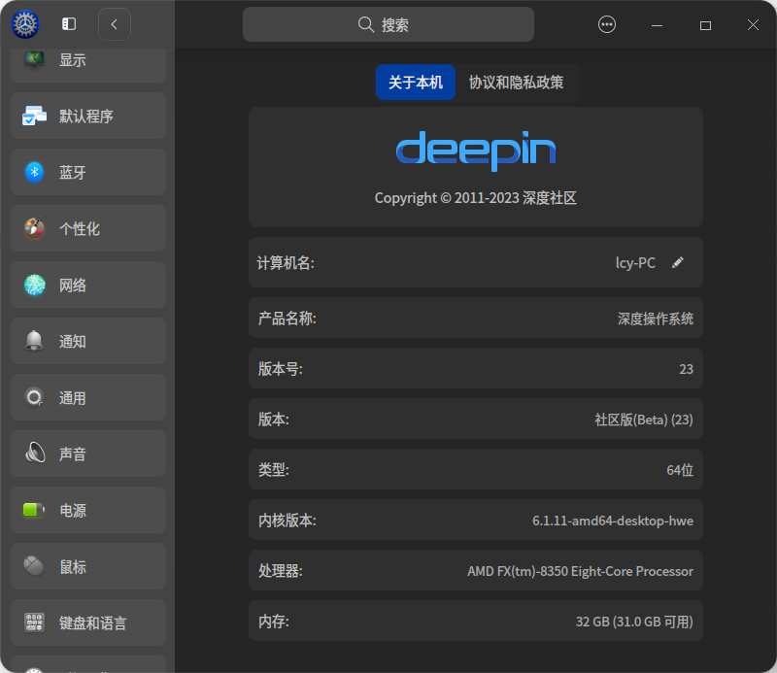The height and width of the screenshot is (673, 777).
Task: Open 蓝牙 Bluetooth icon
Action: pyautogui.click(x=34, y=172)
